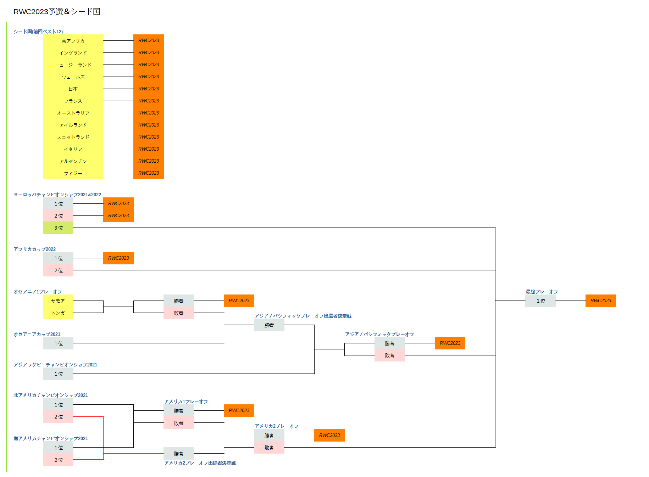Click RWC2023 box for アジア/パシフィックプレーオフ winner
649x477 pixels.
pos(450,343)
